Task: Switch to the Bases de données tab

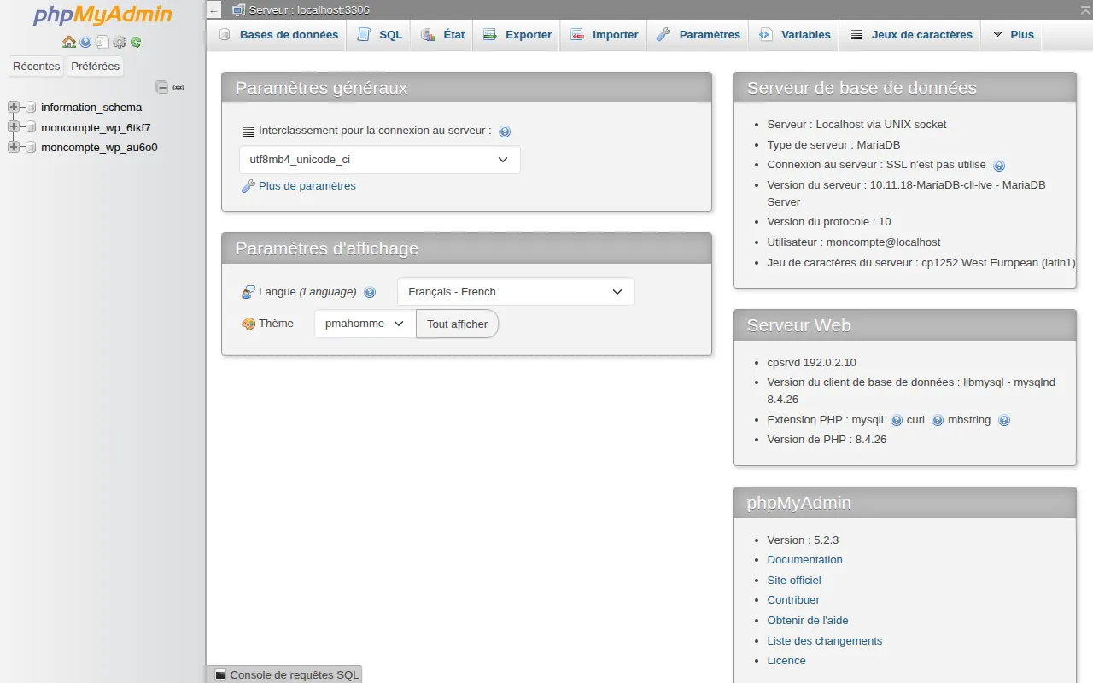Action: click(279, 35)
